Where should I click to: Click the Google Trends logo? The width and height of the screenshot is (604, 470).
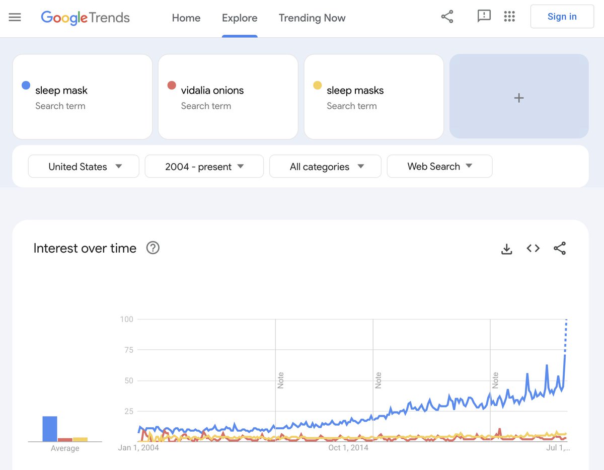click(85, 18)
